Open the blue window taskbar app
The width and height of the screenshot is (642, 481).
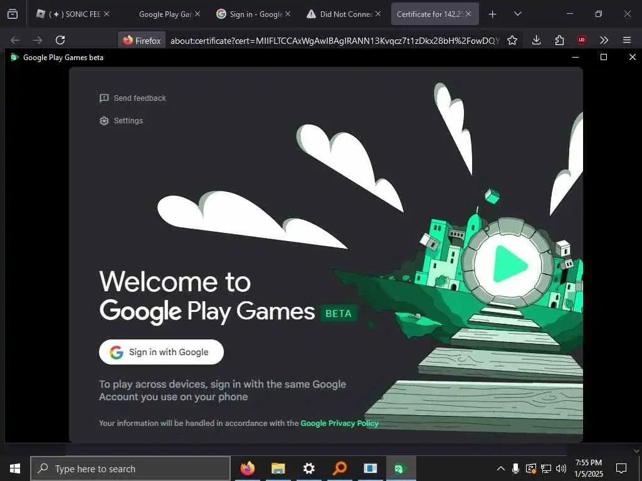(x=370, y=468)
